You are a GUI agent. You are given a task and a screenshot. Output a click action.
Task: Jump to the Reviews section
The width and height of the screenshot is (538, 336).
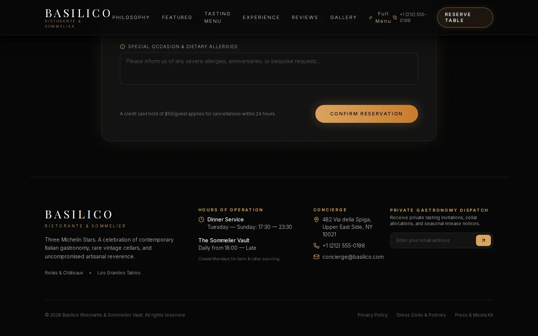305,18
